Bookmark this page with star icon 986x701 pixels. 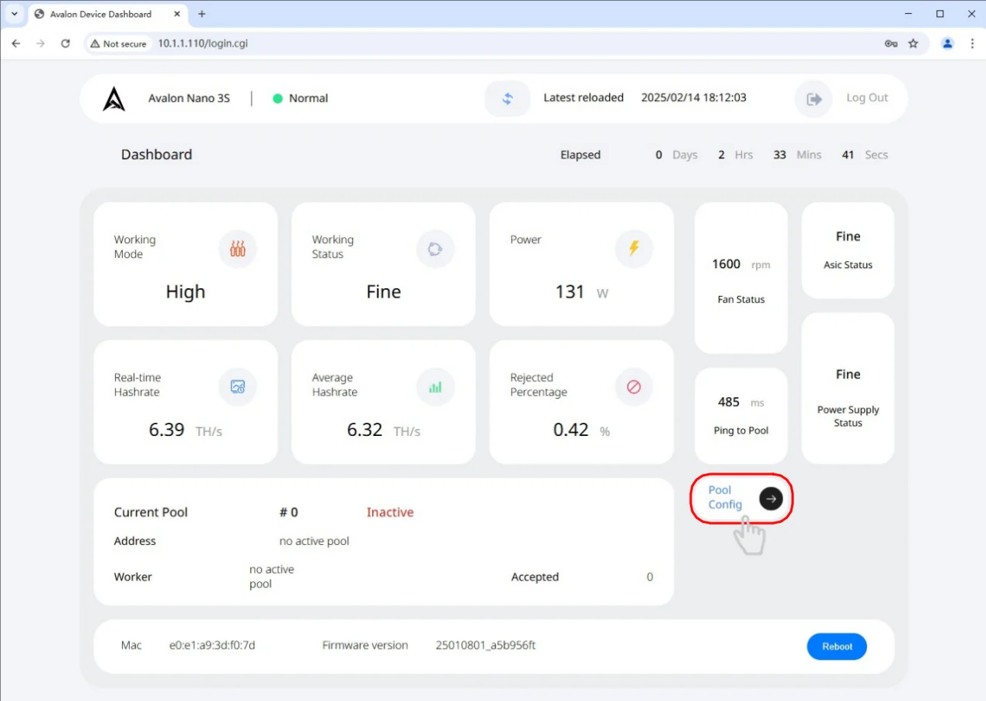[914, 44]
